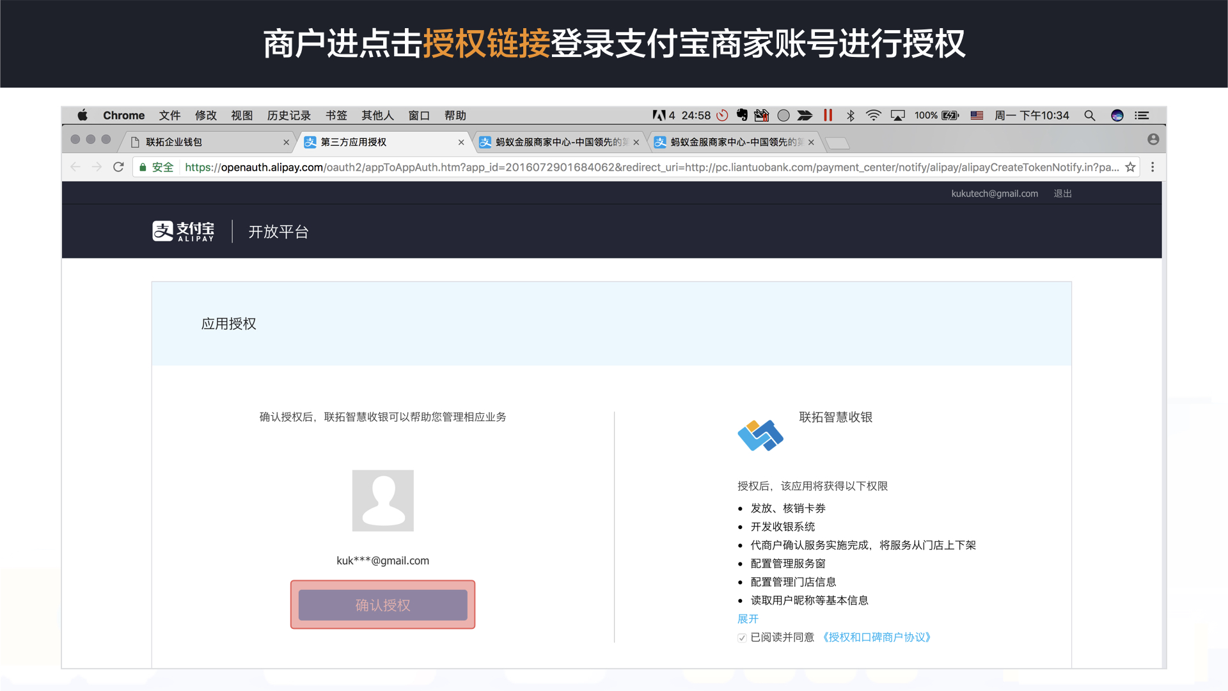
Task: Open Wi-Fi status menu
Action: coord(874,115)
